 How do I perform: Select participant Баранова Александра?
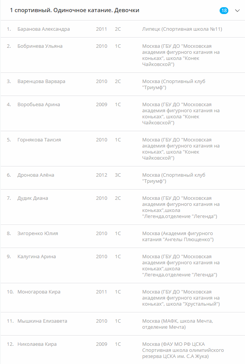44,29
